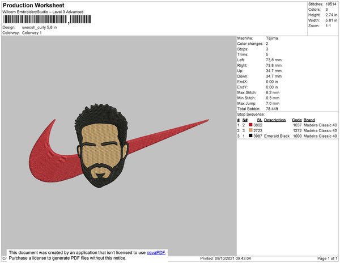Select thread code '1272'

pyautogui.click(x=297, y=130)
